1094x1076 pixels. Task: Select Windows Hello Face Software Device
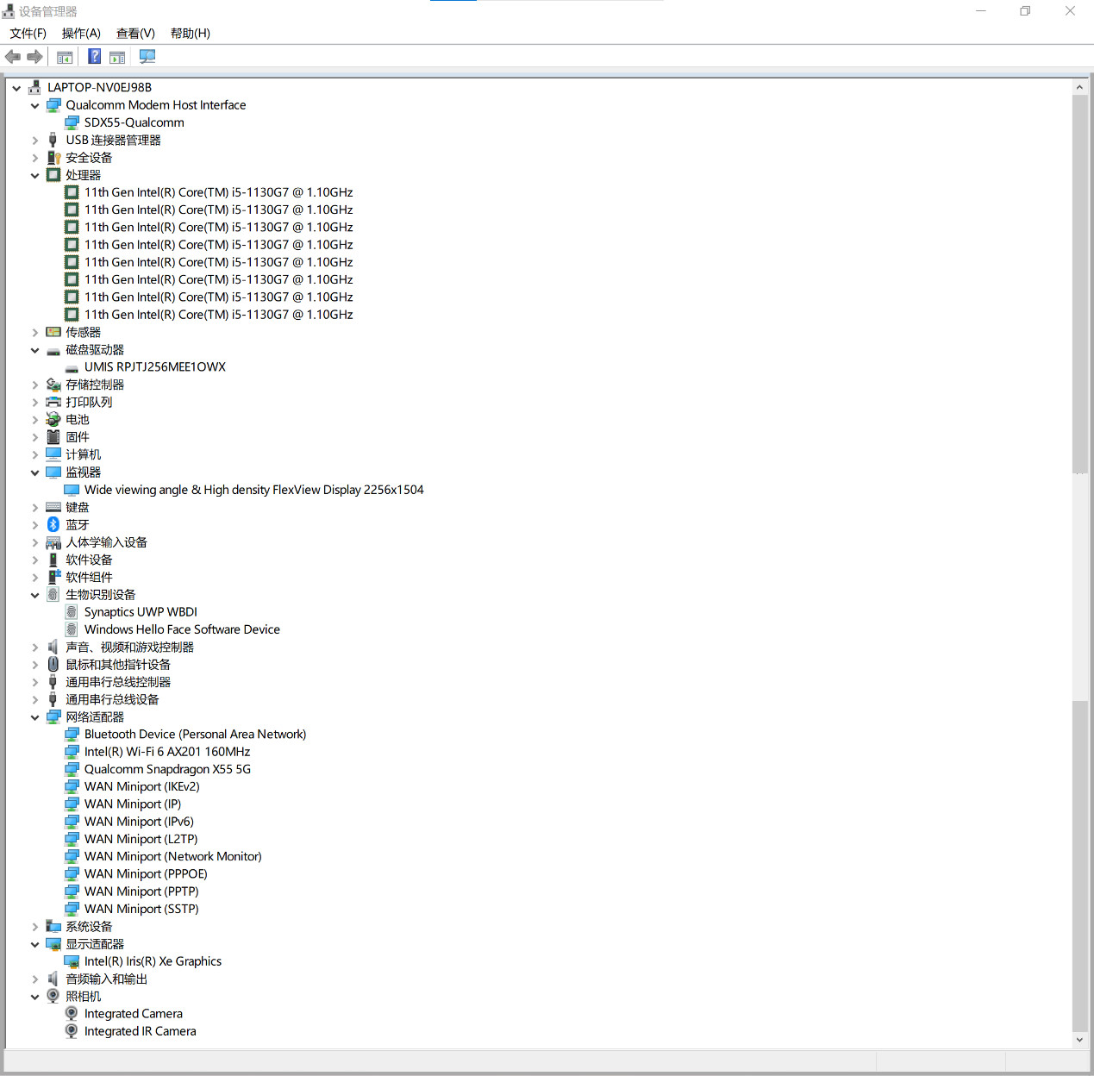pyautogui.click(x=182, y=629)
